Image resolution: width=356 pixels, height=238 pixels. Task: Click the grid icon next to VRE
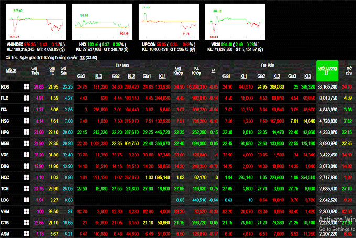[24, 155]
